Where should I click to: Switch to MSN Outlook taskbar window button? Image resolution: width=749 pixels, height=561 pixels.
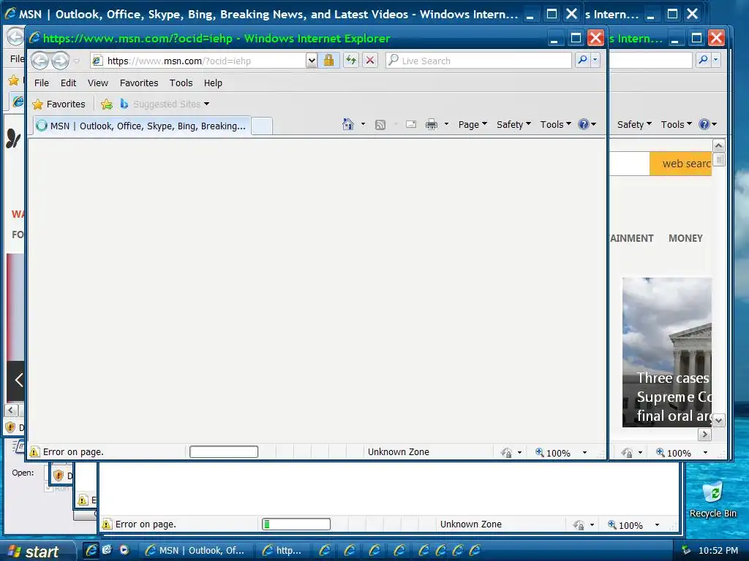point(195,551)
